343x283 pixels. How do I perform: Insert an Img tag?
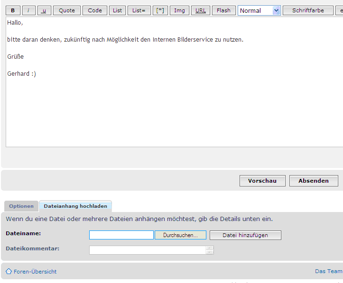[180, 10]
